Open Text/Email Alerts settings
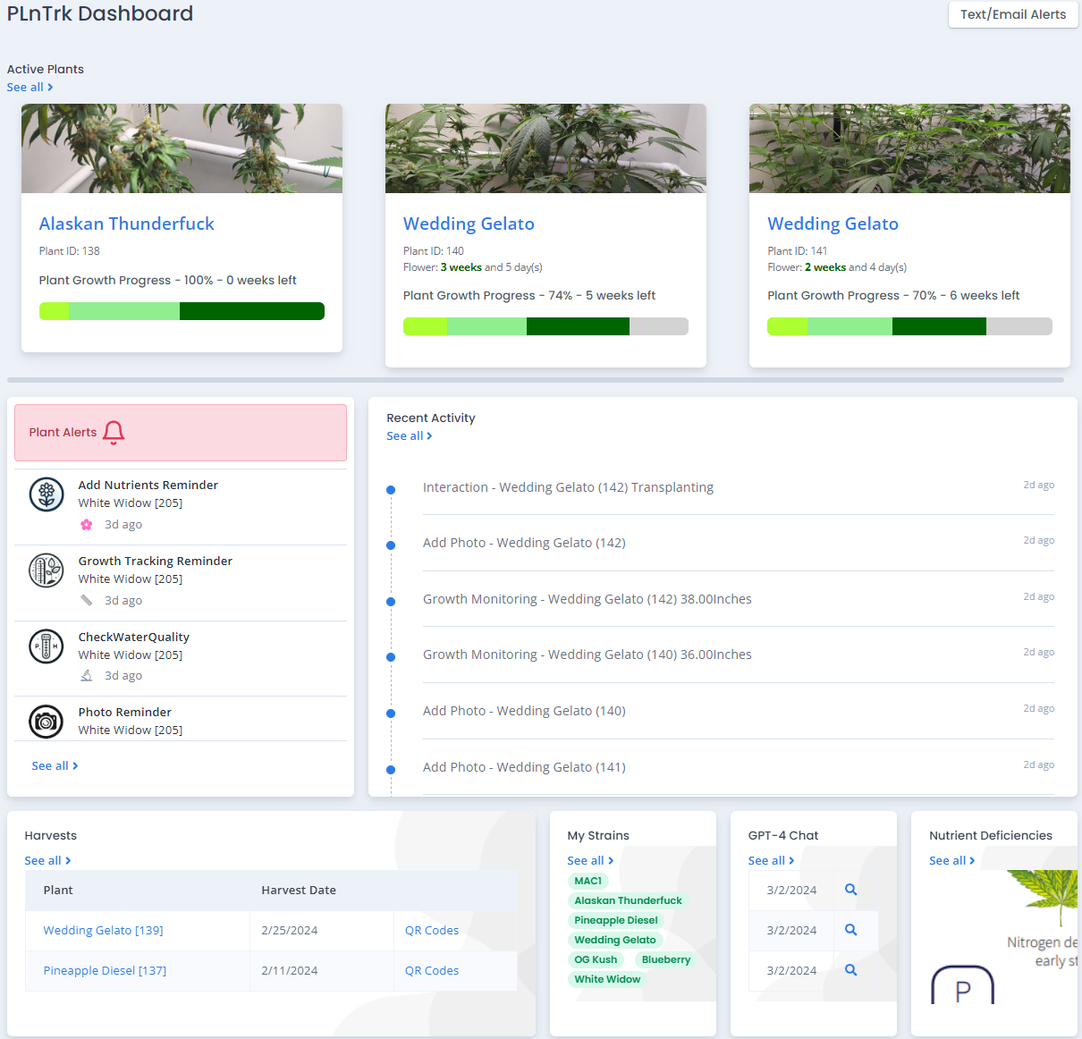1082x1039 pixels. pyautogui.click(x=1012, y=14)
